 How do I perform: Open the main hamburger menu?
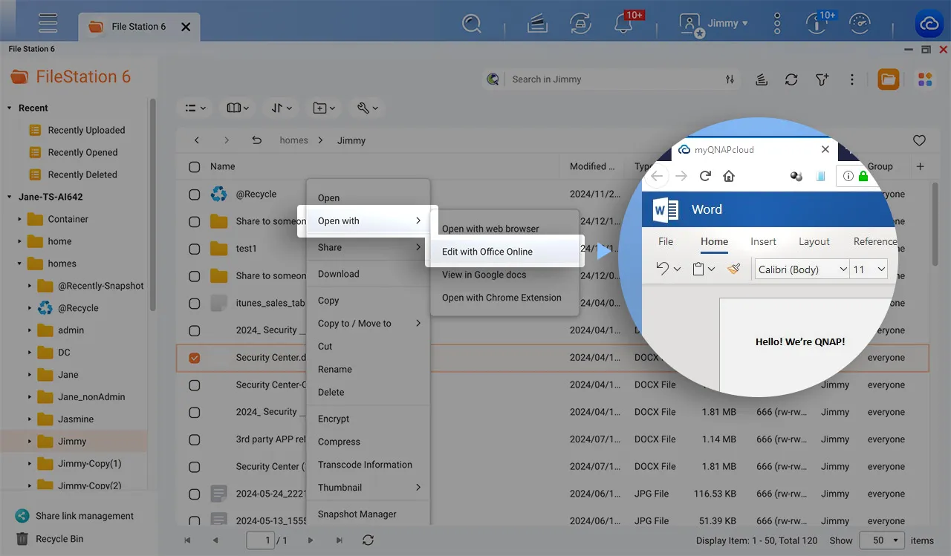point(48,22)
